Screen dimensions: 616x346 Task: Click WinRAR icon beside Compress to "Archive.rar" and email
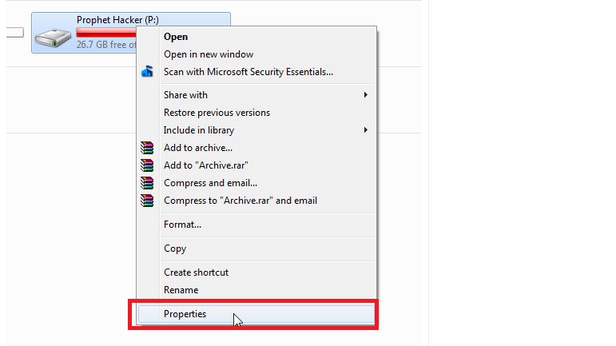[147, 201]
